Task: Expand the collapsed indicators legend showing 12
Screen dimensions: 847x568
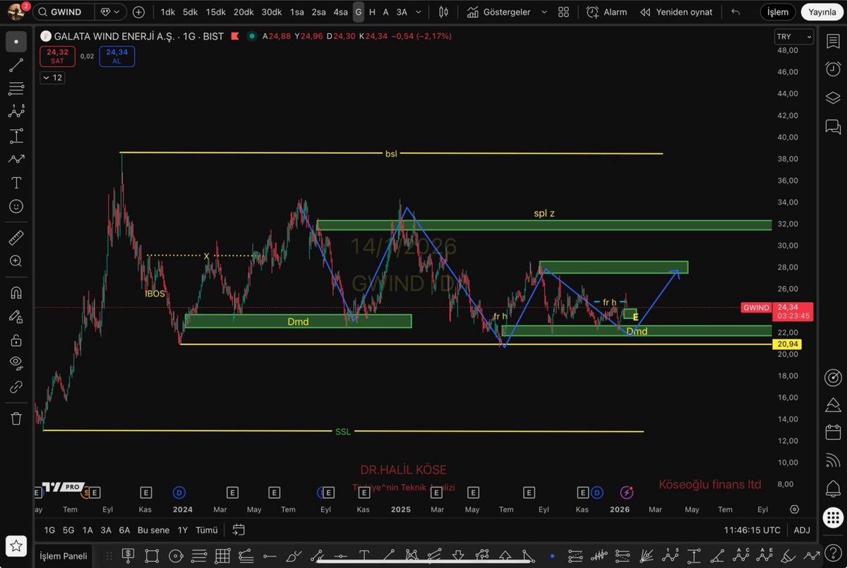Action: point(52,78)
